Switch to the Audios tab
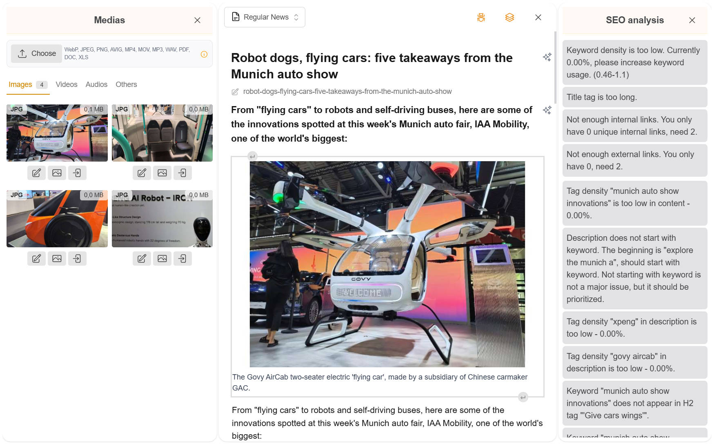 (96, 84)
